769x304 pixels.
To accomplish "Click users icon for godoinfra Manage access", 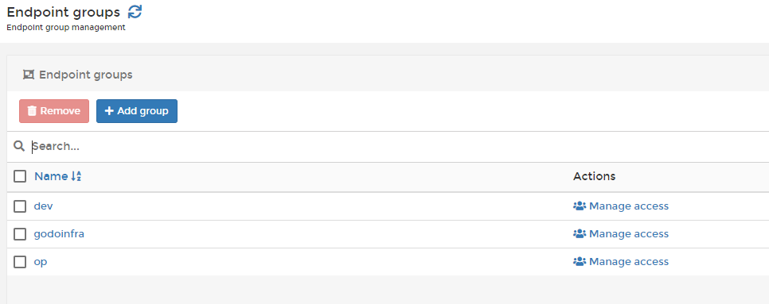I will point(580,234).
